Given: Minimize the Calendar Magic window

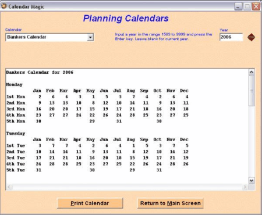Looking at the screenshot, I should [238, 6].
